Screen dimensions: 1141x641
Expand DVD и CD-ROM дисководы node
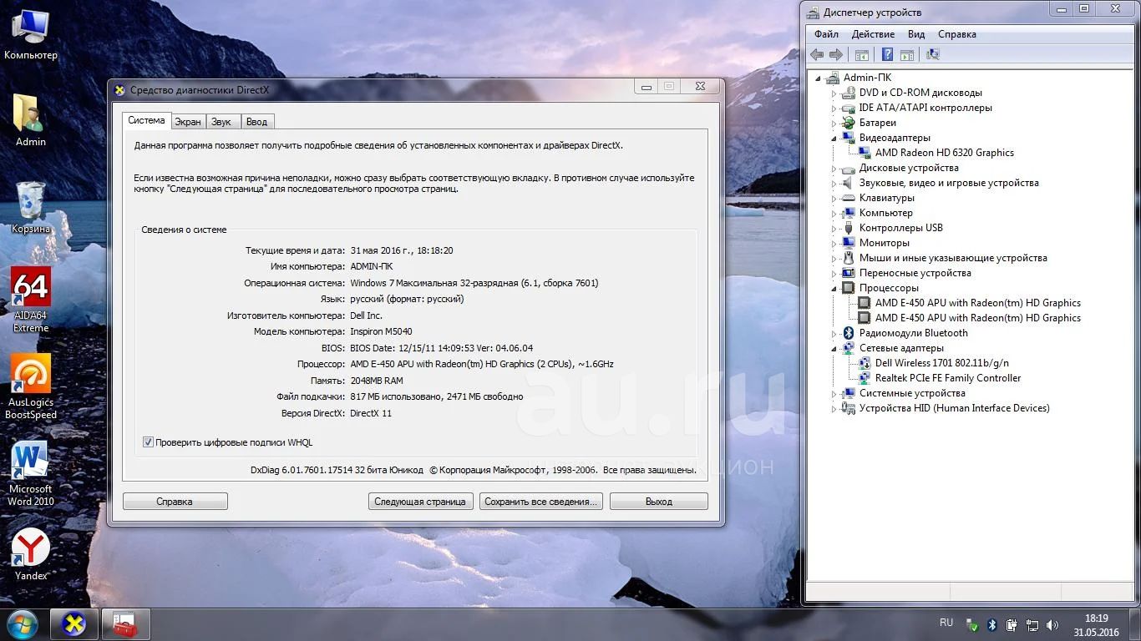(x=834, y=93)
